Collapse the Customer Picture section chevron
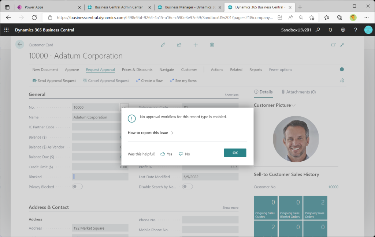 click(294, 105)
